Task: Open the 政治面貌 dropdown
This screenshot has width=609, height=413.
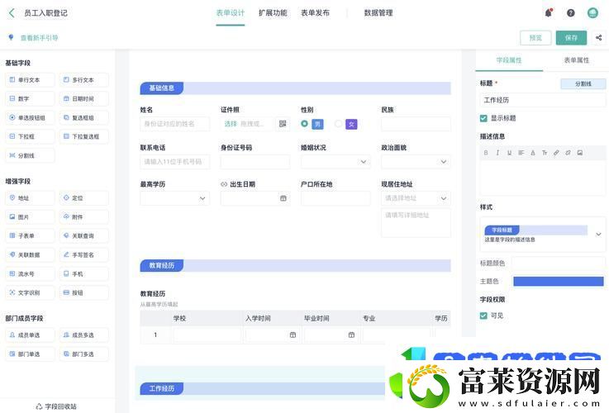Action: coord(416,162)
